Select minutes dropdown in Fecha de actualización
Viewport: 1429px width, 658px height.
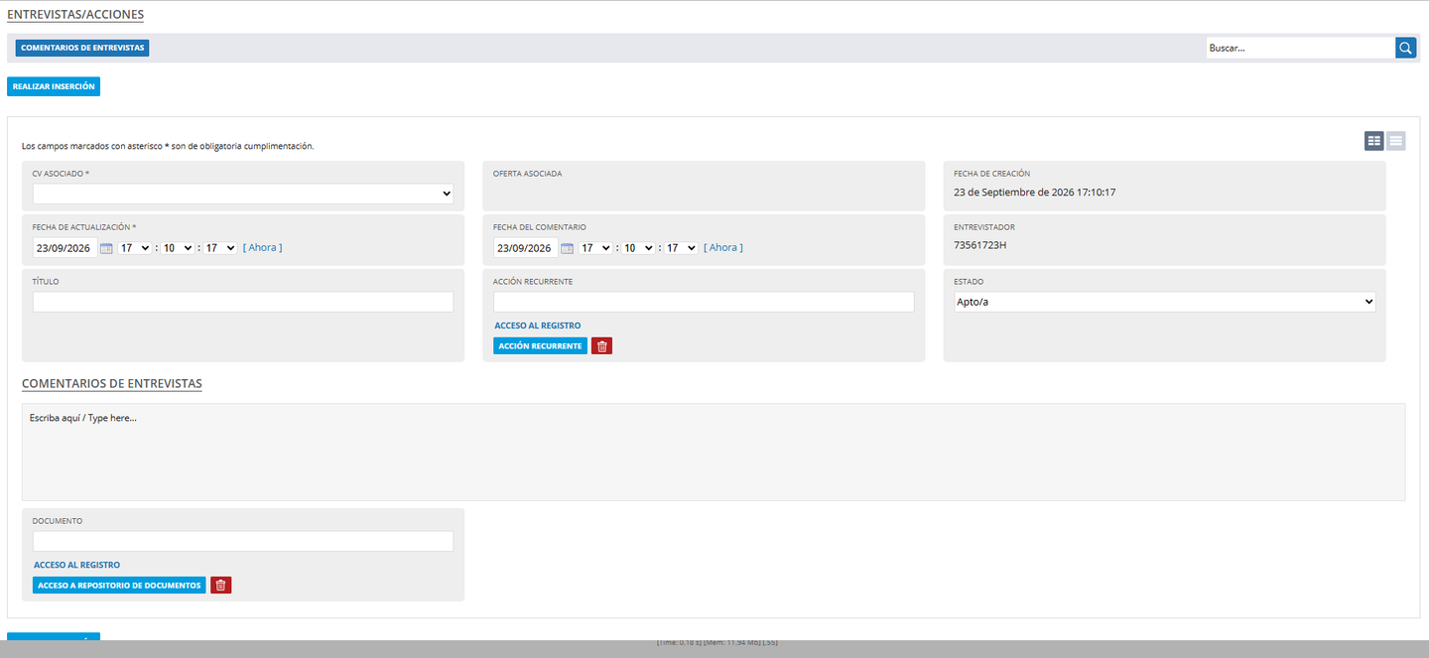click(x=177, y=248)
